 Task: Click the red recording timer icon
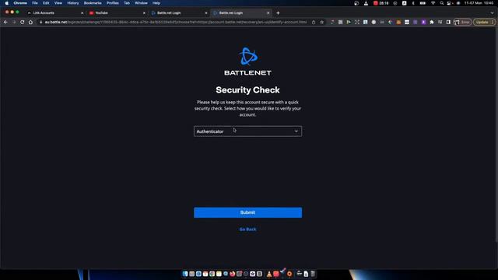tap(381, 3)
